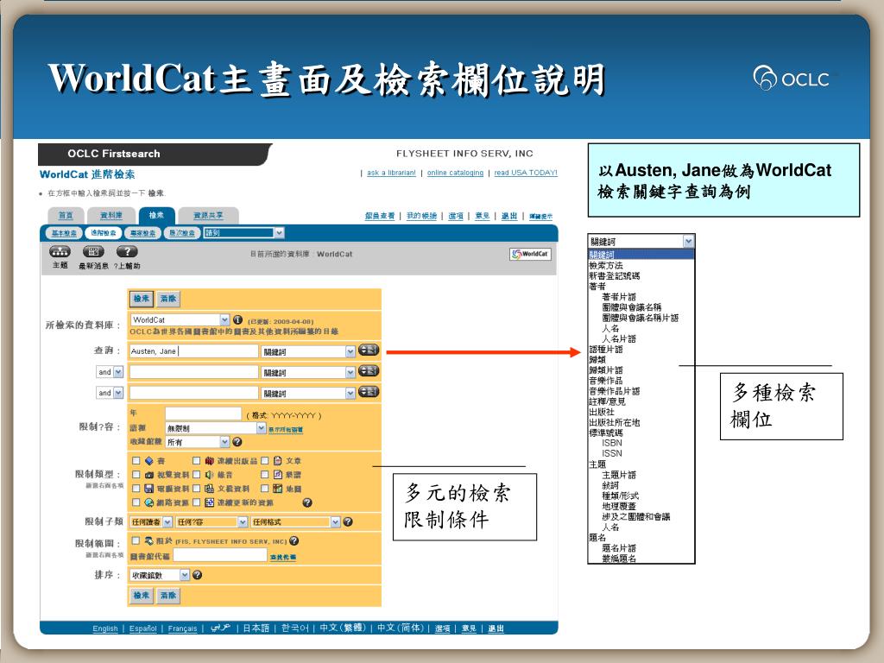The image size is (884, 663).
Task: Click 檢索 button above the database field
Action: point(142,298)
